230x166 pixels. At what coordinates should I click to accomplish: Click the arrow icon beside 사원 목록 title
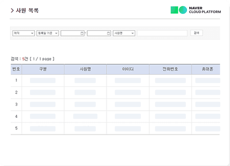click(x=12, y=10)
